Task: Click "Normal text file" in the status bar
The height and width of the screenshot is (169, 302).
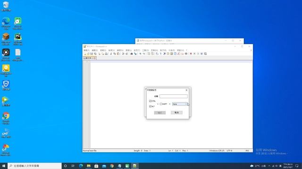Action: 90,151
